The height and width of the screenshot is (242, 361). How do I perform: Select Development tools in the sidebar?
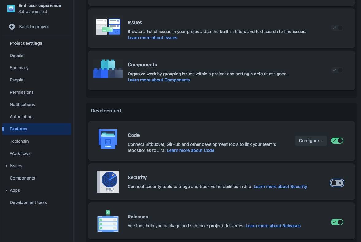point(28,202)
